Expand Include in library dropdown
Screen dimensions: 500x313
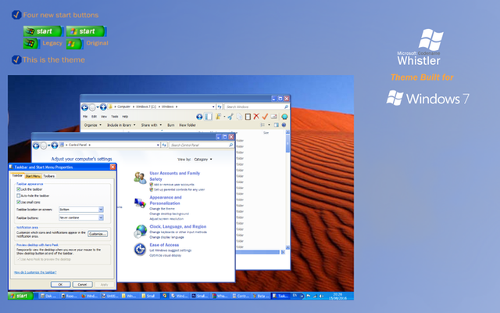[x=121, y=125]
